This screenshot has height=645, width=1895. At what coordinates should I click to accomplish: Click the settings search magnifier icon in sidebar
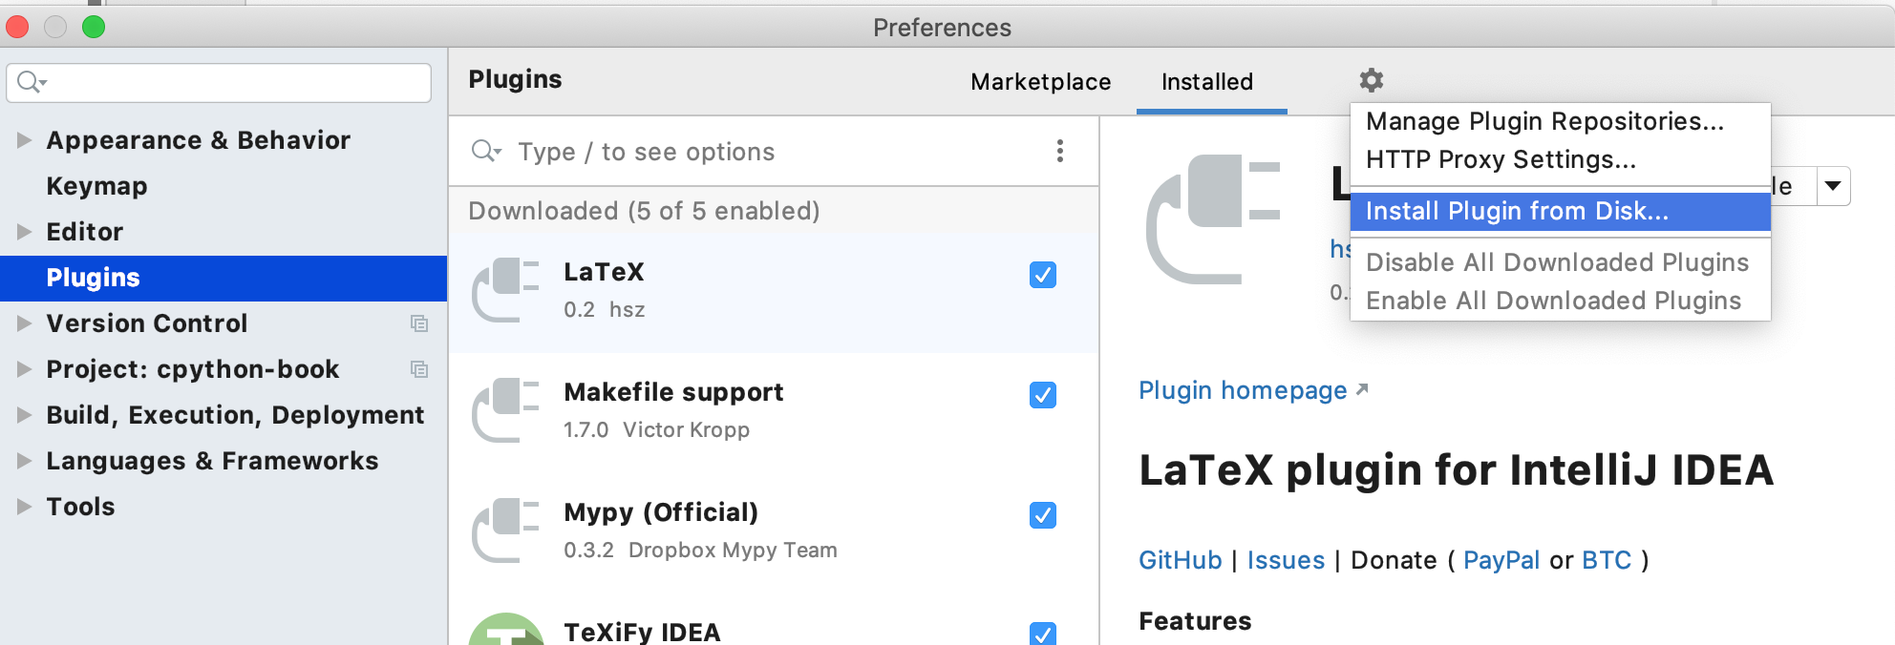pyautogui.click(x=32, y=82)
